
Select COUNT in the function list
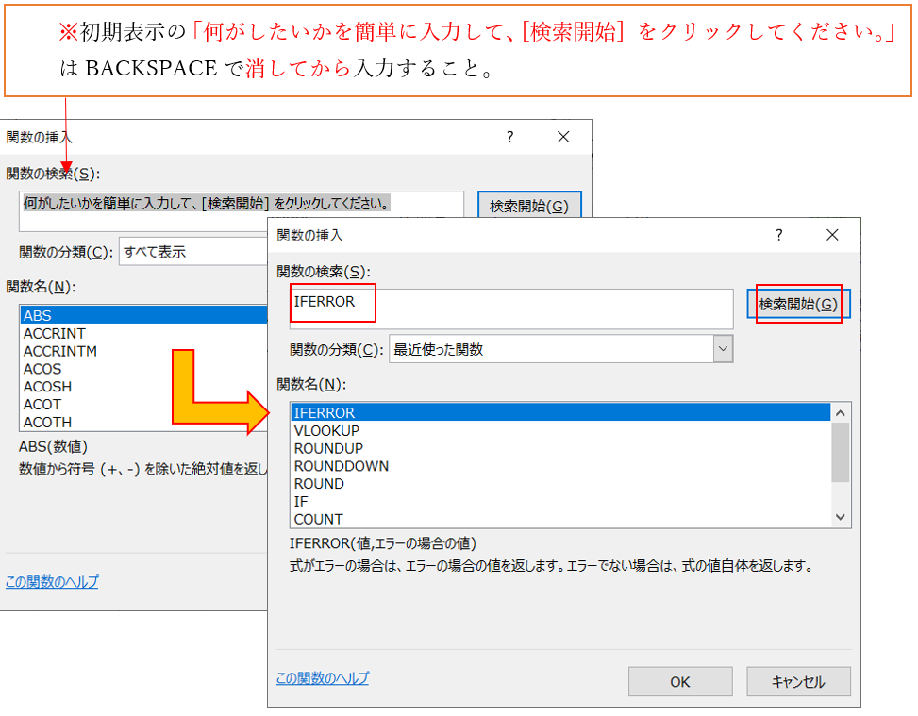coord(319,519)
